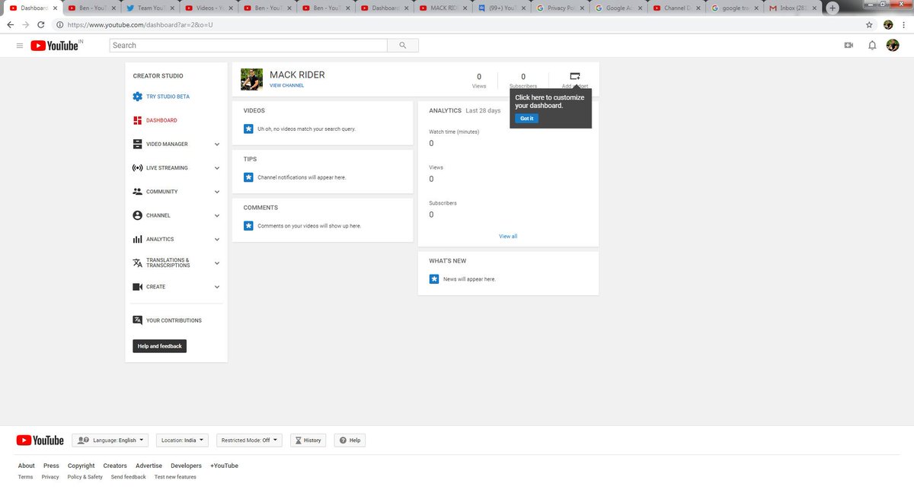
Task: Open the Policy & Safety footer link
Action: pos(85,477)
